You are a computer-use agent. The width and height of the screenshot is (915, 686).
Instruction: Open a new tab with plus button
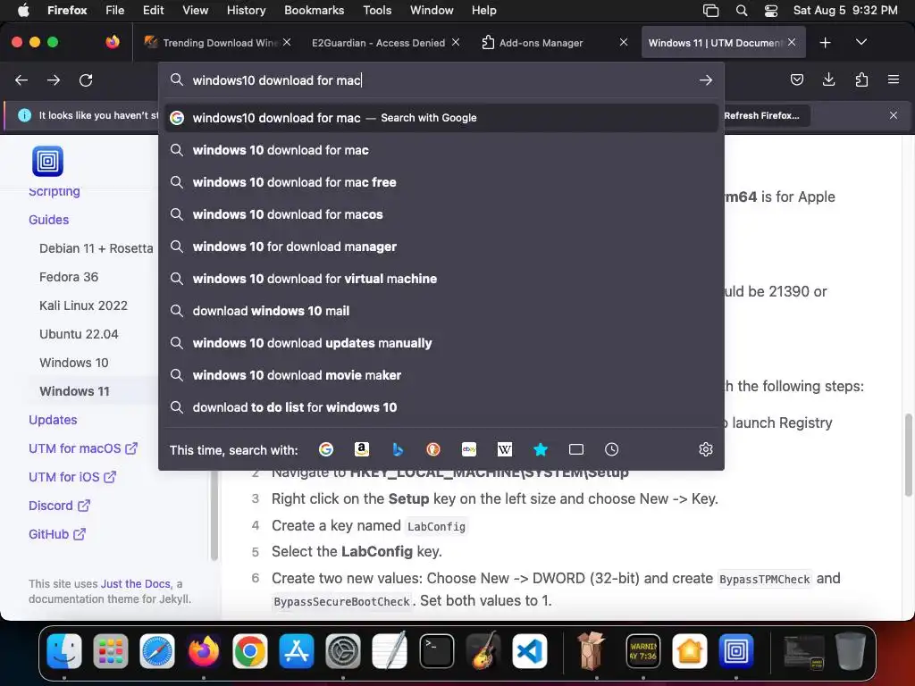pos(825,43)
